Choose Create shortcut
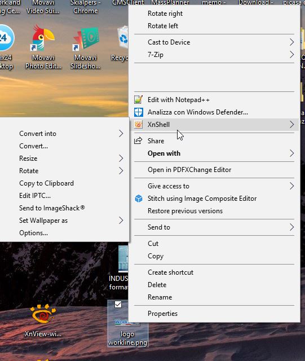 coord(214,272)
